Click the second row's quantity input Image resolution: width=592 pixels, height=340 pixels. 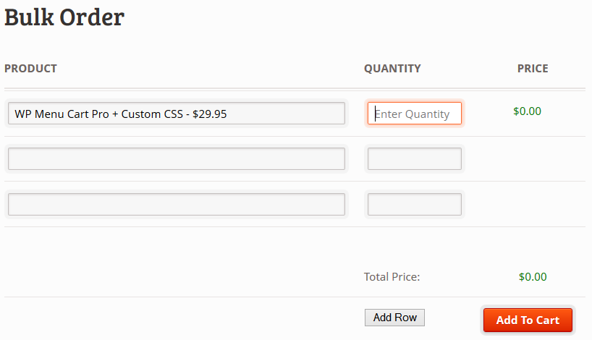(415, 159)
